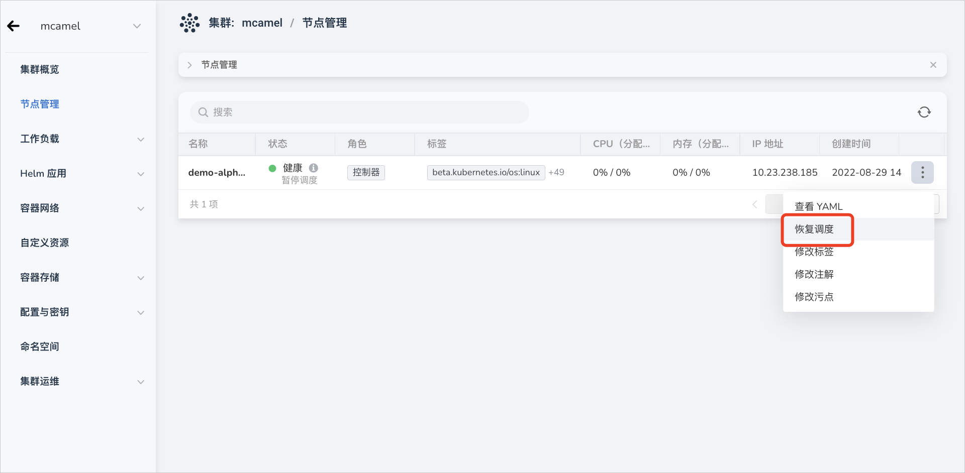The width and height of the screenshot is (965, 473).
Task: Click the 暂停调度 status text
Action: (300, 180)
